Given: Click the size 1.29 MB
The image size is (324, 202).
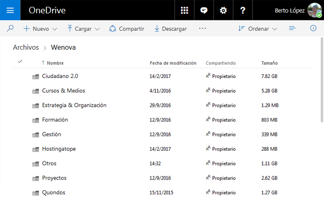Looking at the screenshot, I should (x=270, y=105).
